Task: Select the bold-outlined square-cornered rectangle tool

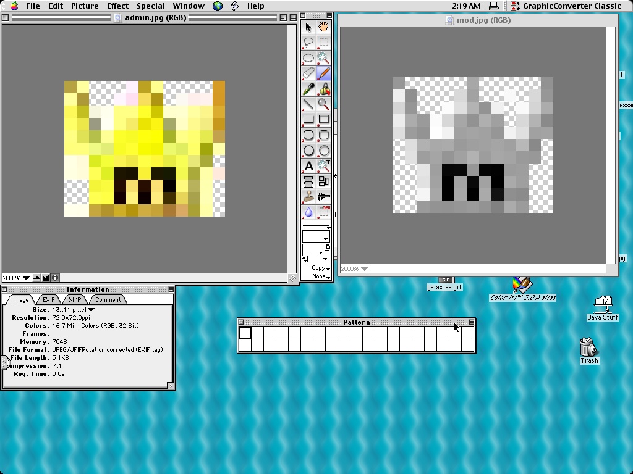Action: point(308,119)
